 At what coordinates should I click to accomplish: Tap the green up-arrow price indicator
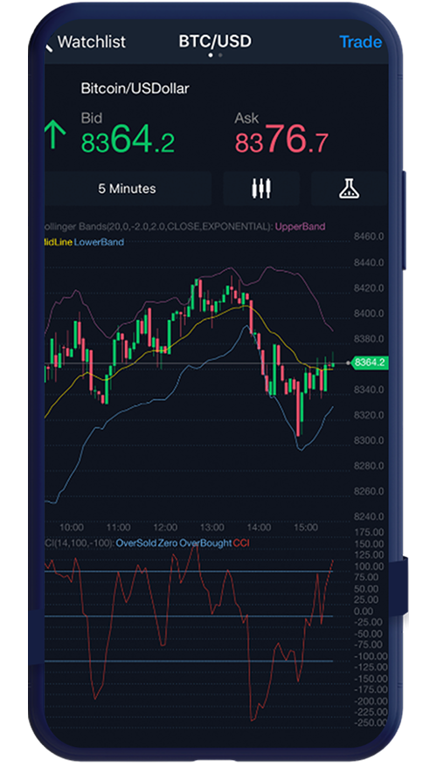[x=55, y=135]
